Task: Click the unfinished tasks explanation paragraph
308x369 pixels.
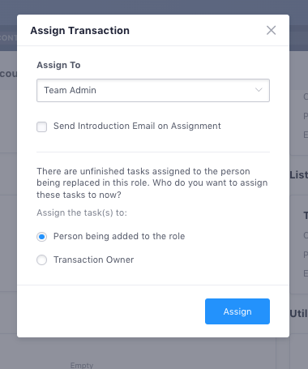Action: click(152, 183)
